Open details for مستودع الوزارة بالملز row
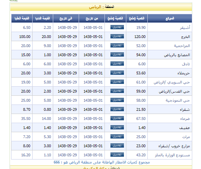This screenshot has height=169, width=201. click(x=117, y=155)
